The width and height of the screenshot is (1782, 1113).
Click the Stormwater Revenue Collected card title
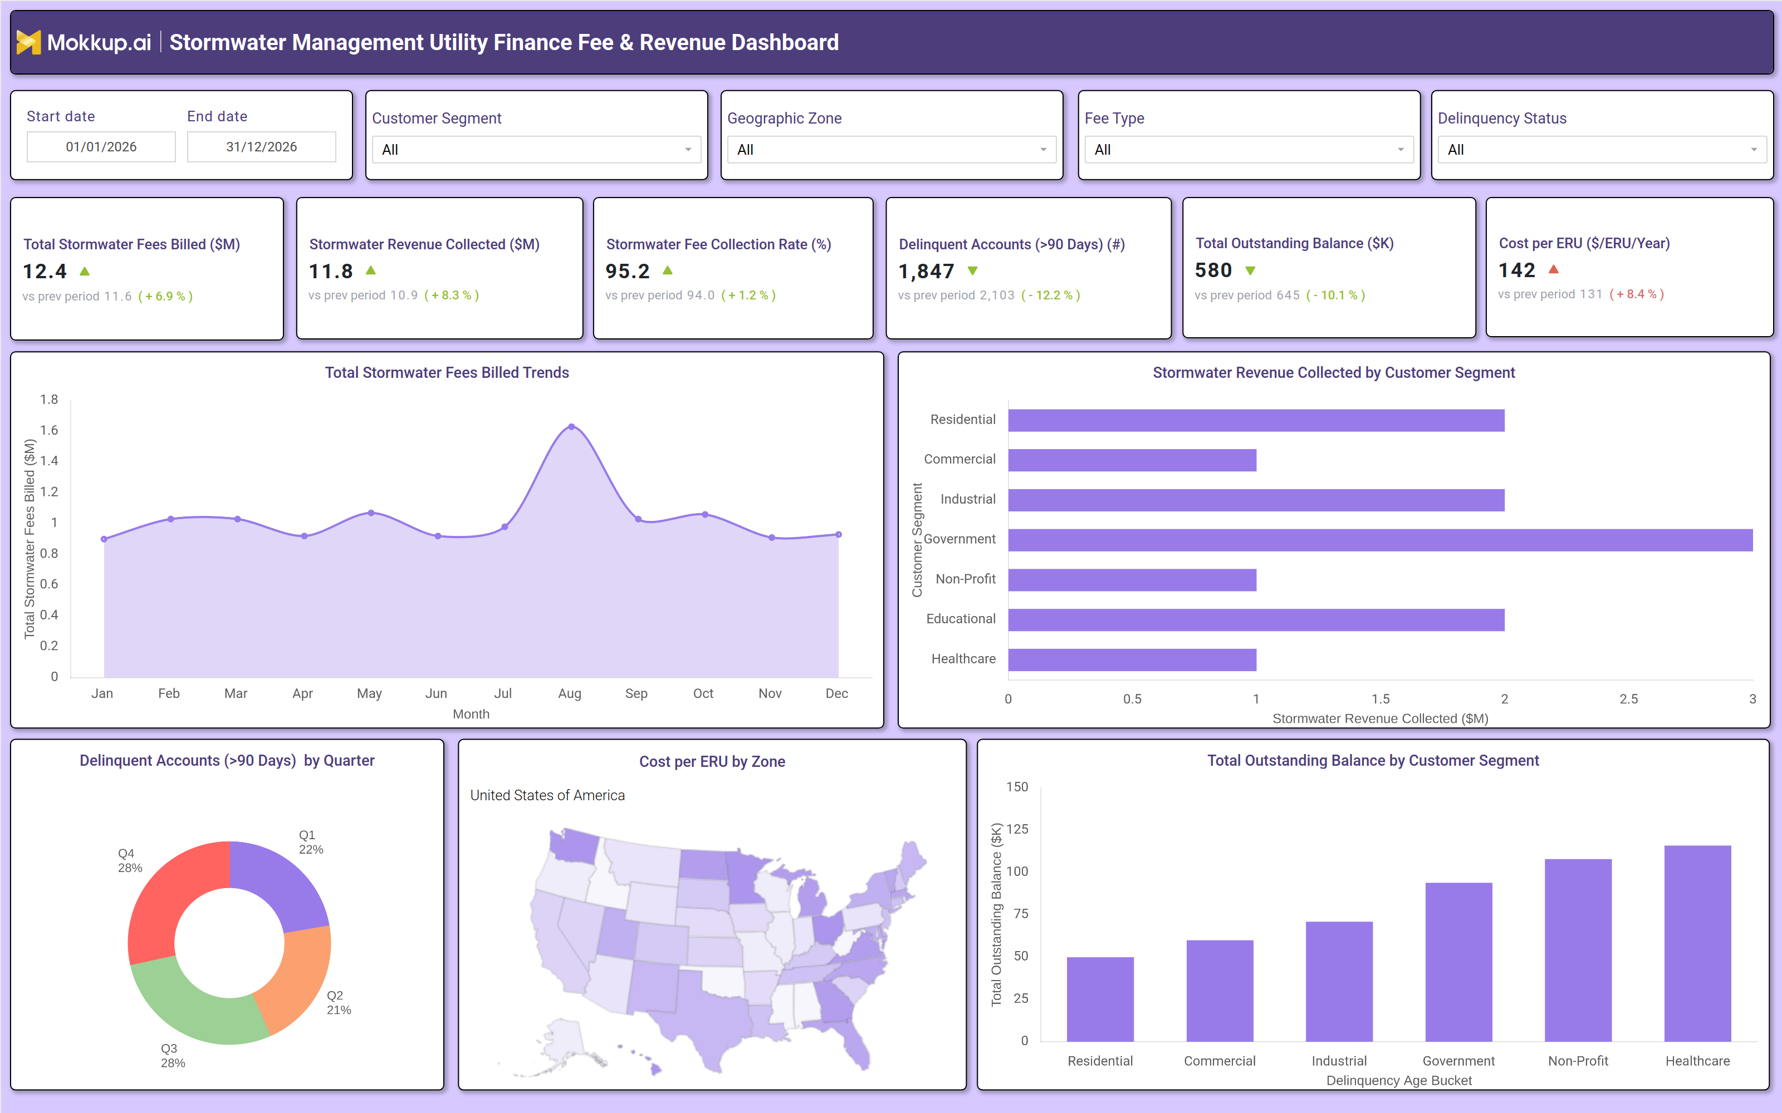[424, 244]
